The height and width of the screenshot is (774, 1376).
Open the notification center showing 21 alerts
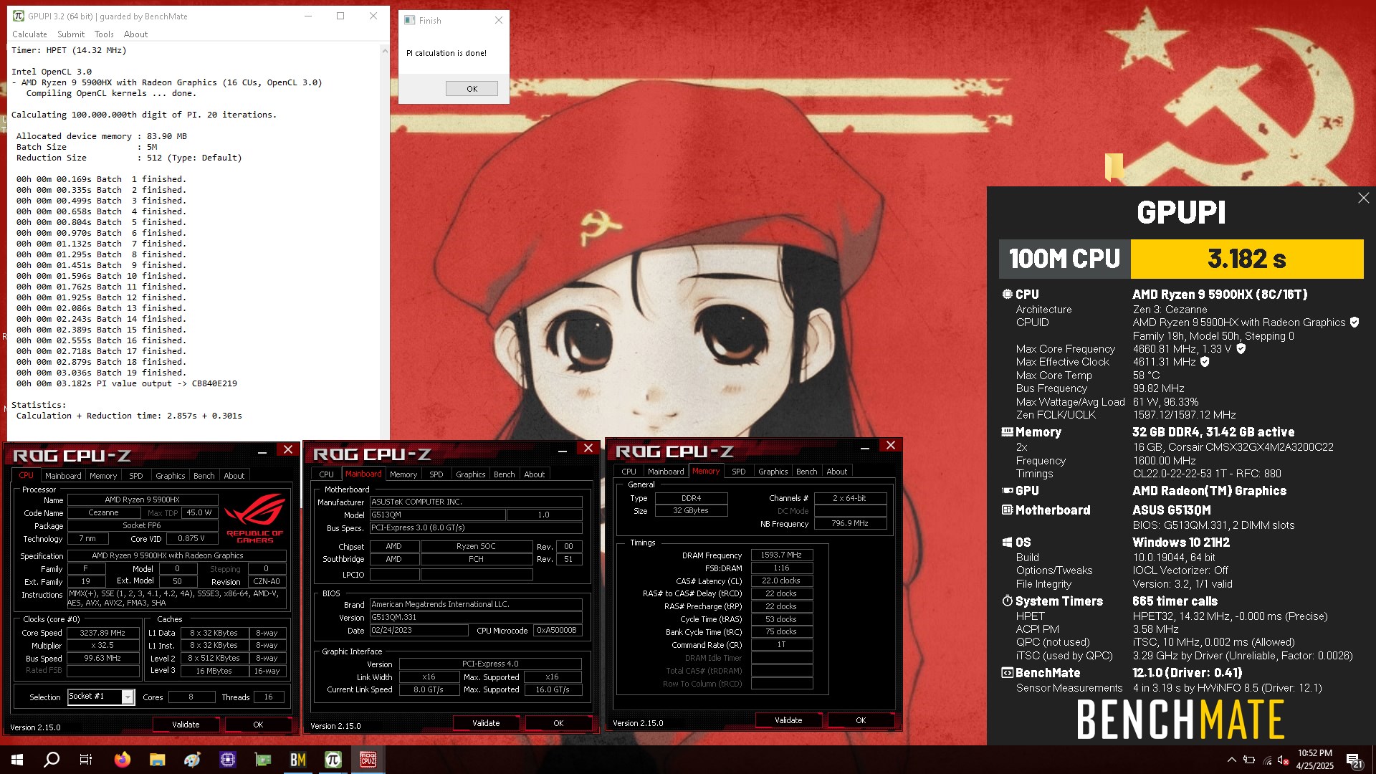[x=1354, y=760]
